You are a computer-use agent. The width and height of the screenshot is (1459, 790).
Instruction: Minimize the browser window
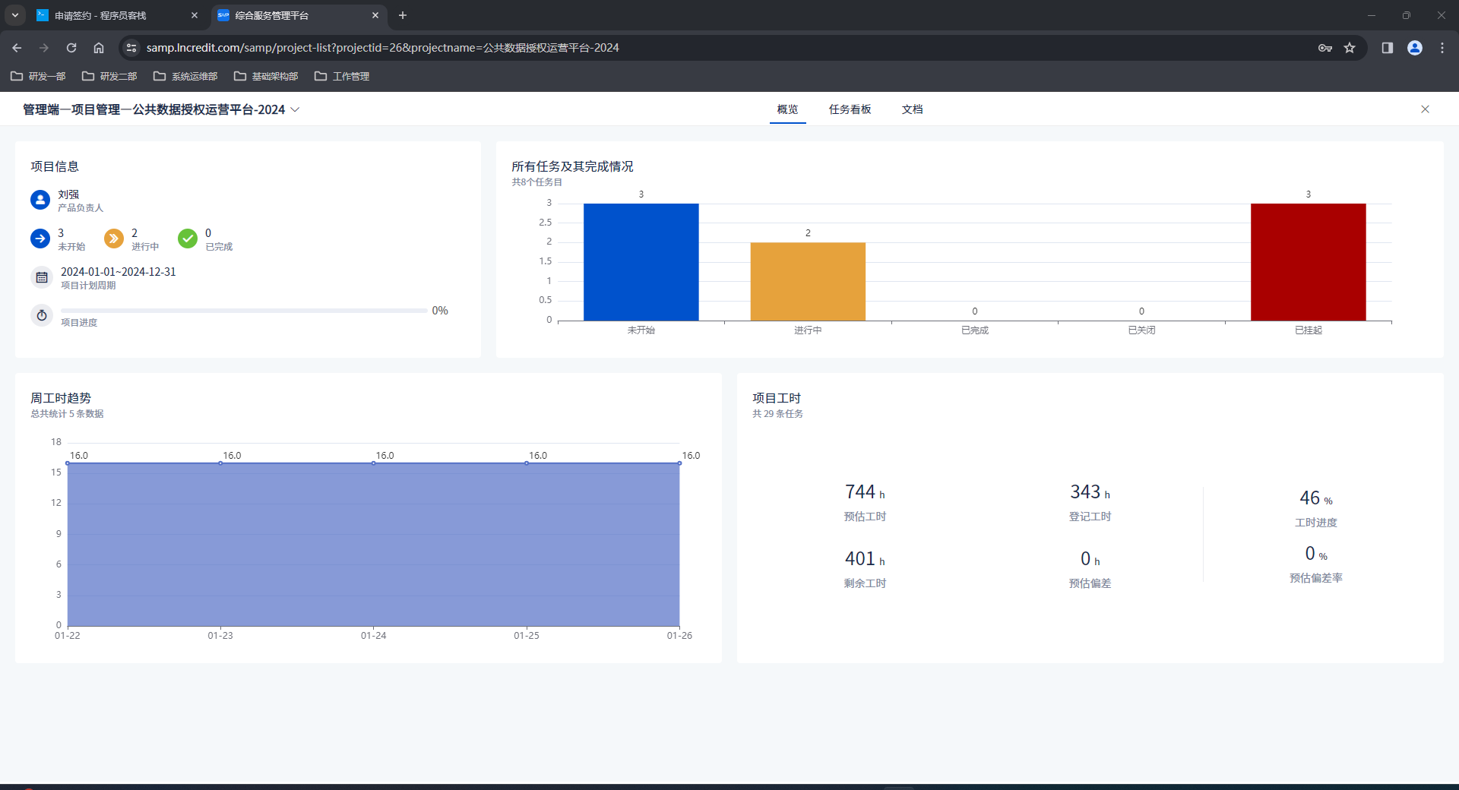tap(1372, 15)
